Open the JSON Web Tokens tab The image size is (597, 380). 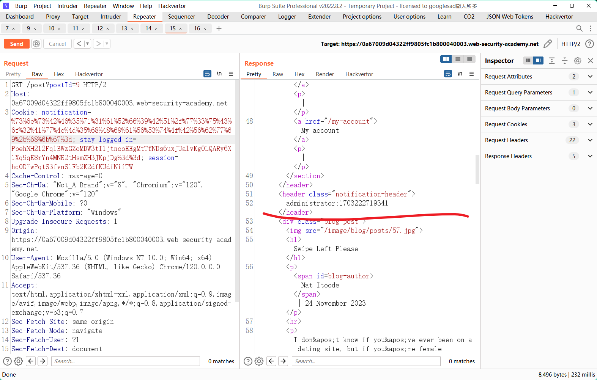pos(510,16)
